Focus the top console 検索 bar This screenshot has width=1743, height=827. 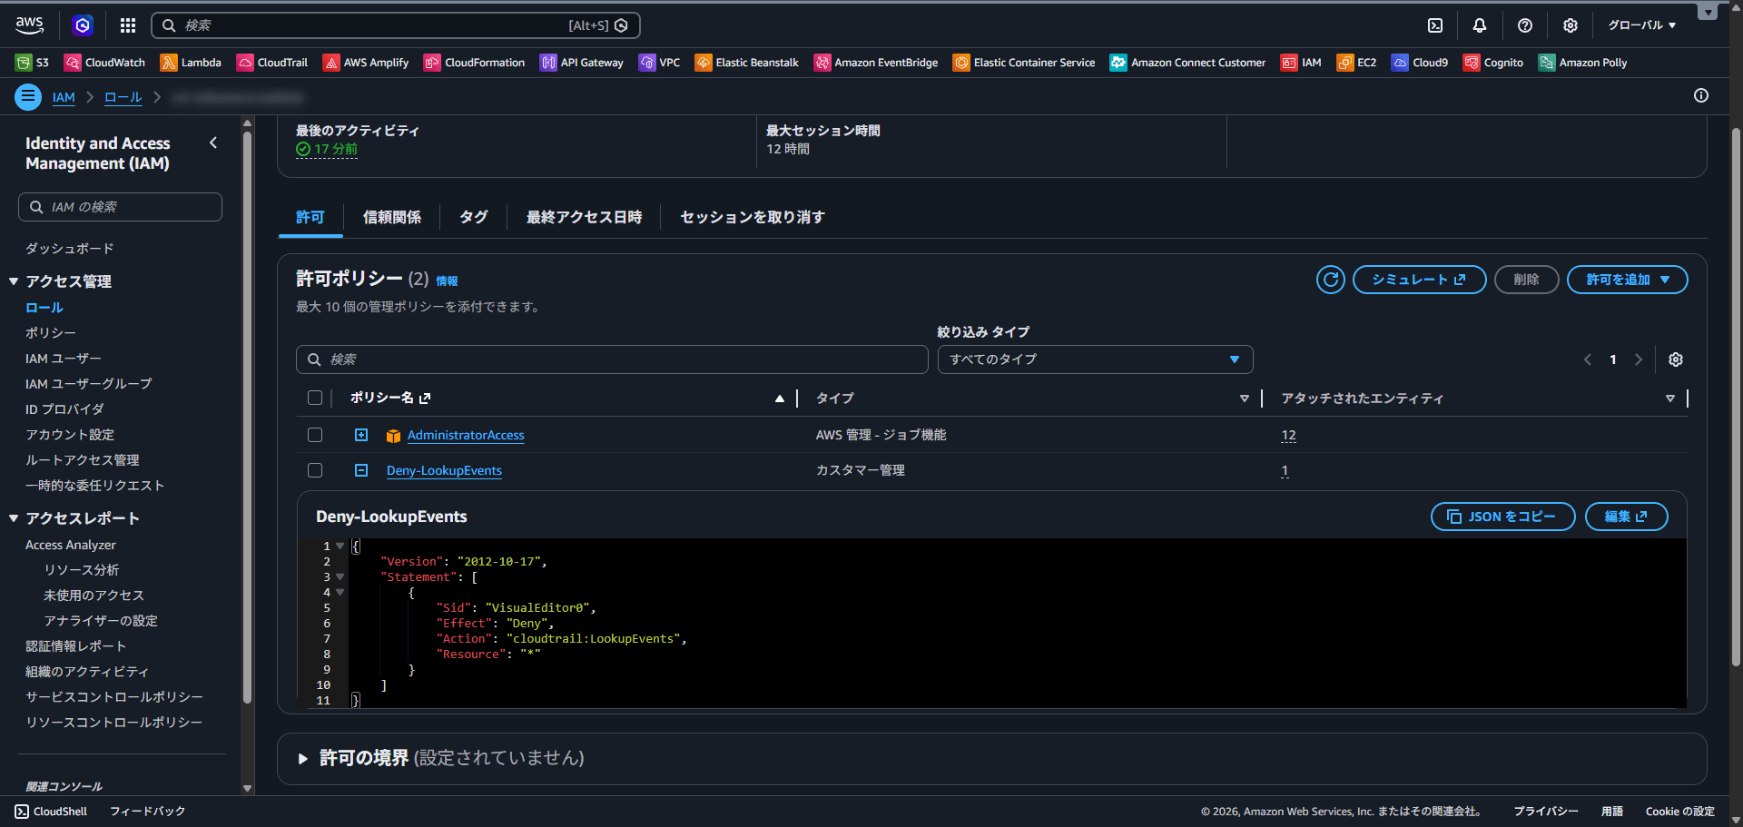tap(396, 25)
